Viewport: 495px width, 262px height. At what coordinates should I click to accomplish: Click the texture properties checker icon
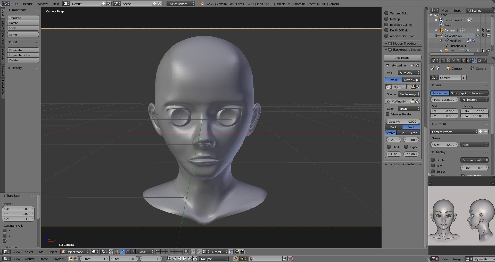(x=479, y=60)
